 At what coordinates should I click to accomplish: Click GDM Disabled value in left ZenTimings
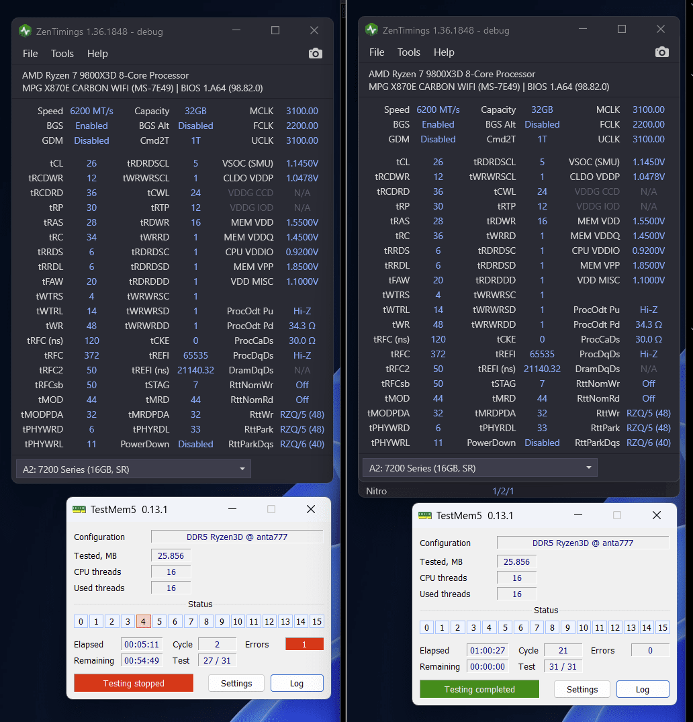91,140
